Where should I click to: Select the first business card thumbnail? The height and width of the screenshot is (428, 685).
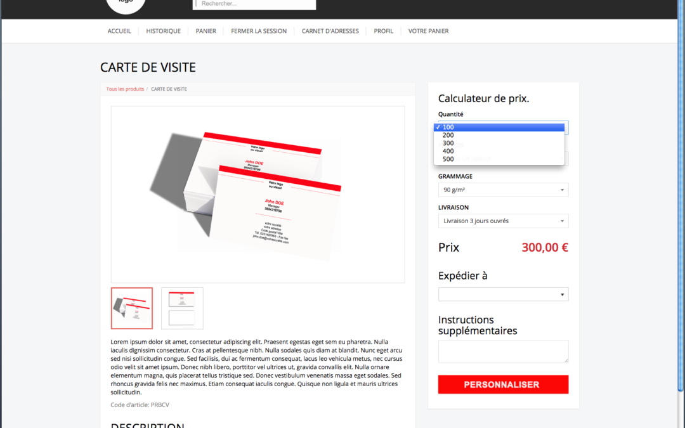point(132,308)
